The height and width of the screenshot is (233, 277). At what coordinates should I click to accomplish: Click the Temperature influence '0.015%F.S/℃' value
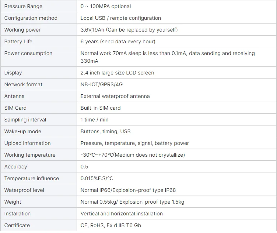[97, 178]
